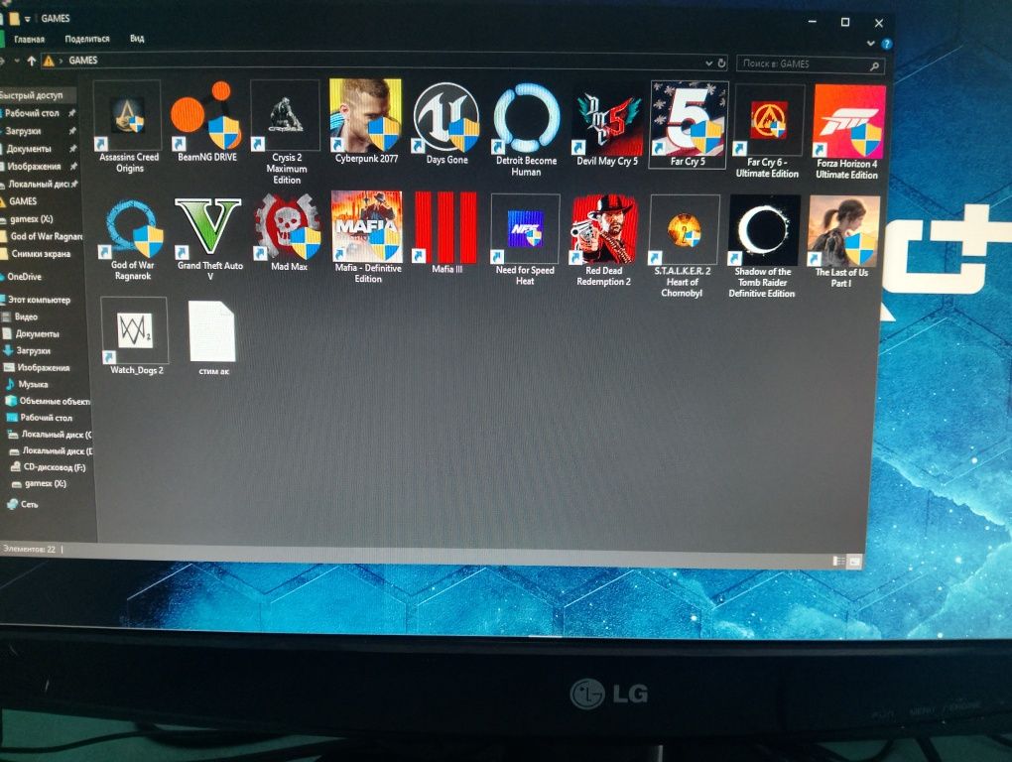Click the Mad Max skull shortcut
The height and width of the screenshot is (762, 1012).
tap(288, 227)
